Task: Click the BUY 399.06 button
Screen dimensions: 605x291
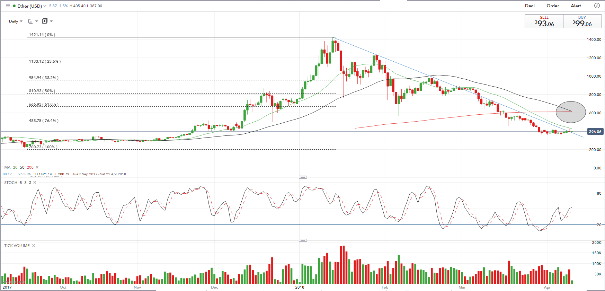Action: [582, 21]
